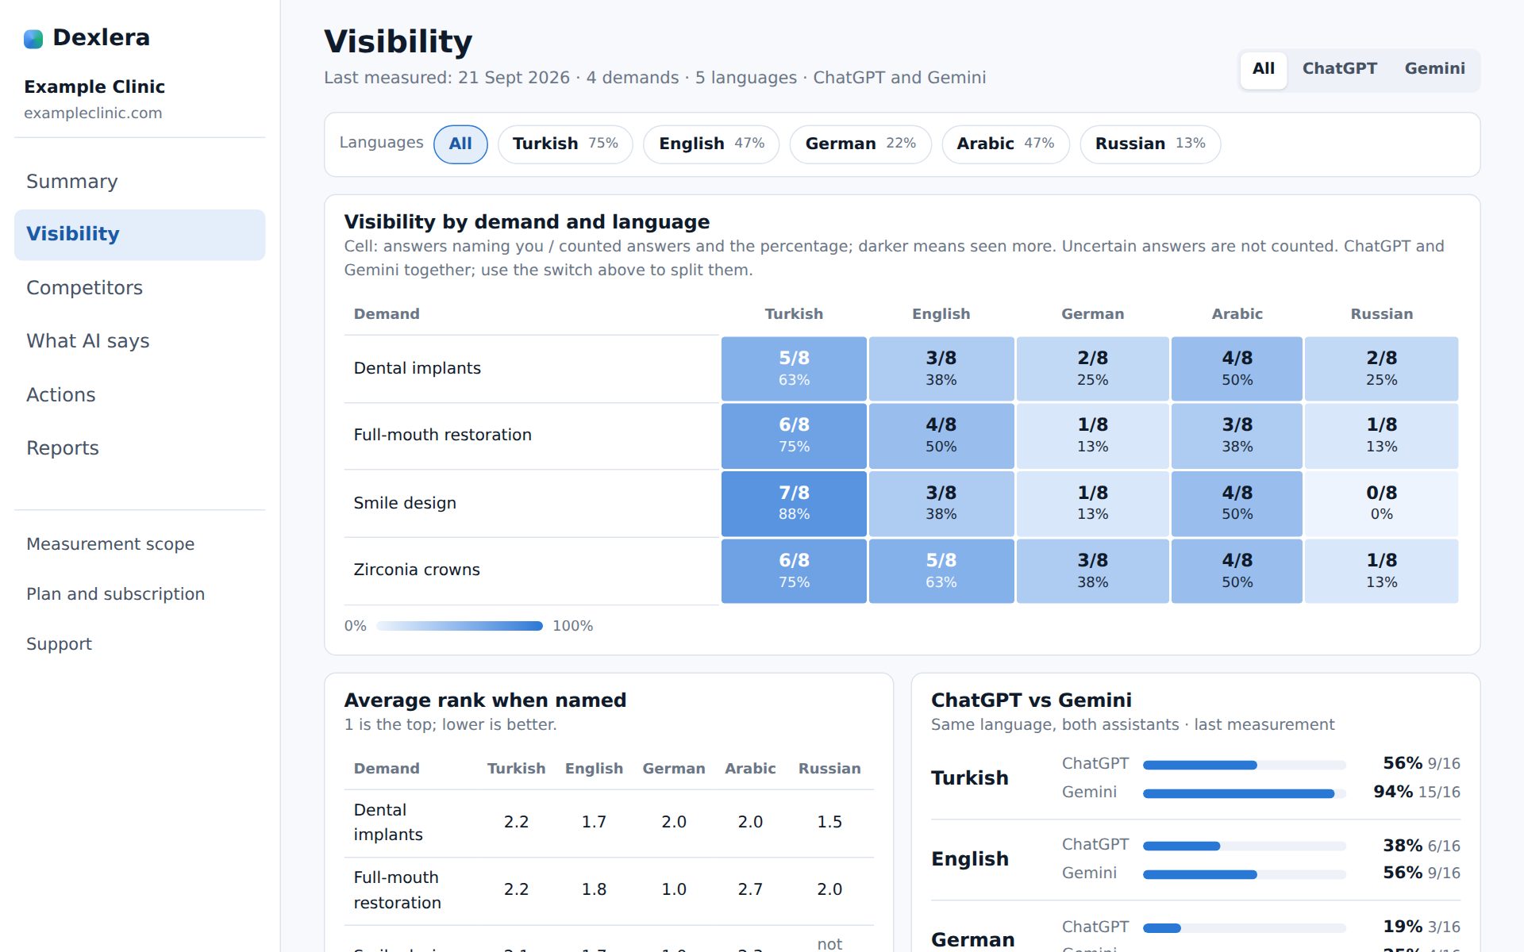Switch assistant filter to All
Screen dimensions: 1524x952
pyautogui.click(x=1264, y=69)
